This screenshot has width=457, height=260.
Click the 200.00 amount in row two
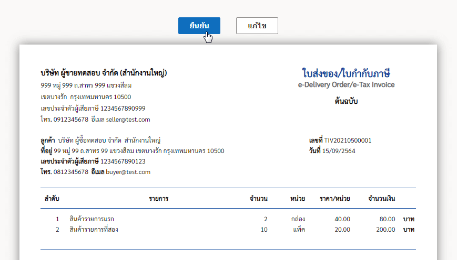click(x=385, y=230)
